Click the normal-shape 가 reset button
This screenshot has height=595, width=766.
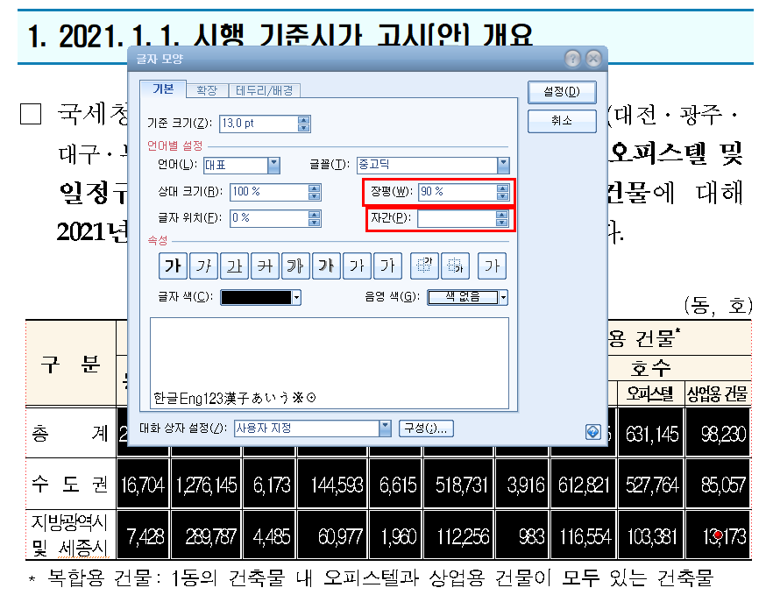pyautogui.click(x=492, y=266)
